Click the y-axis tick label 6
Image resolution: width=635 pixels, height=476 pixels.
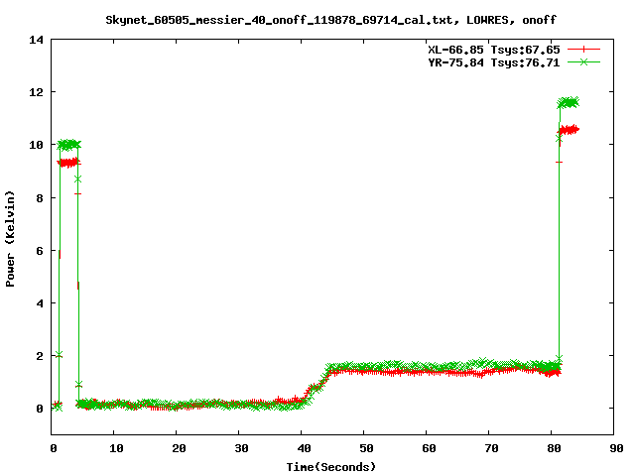[40, 251]
